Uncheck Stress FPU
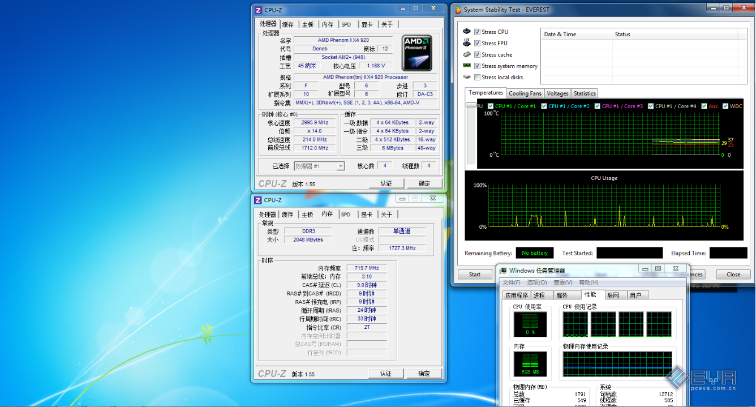The width and height of the screenshot is (756, 407). point(478,43)
